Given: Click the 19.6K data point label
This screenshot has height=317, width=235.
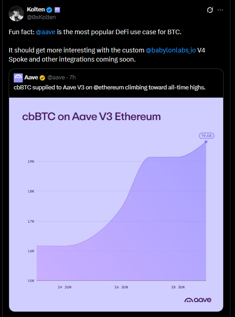Looking at the screenshot, I should pos(207,135).
